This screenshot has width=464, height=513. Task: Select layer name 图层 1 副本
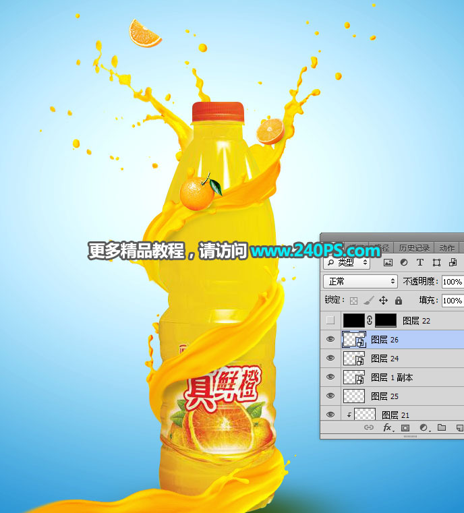click(x=392, y=378)
